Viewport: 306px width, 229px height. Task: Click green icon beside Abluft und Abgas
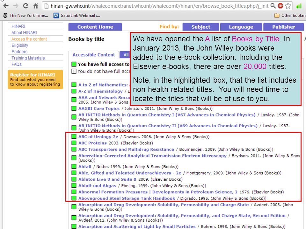tap(74, 185)
